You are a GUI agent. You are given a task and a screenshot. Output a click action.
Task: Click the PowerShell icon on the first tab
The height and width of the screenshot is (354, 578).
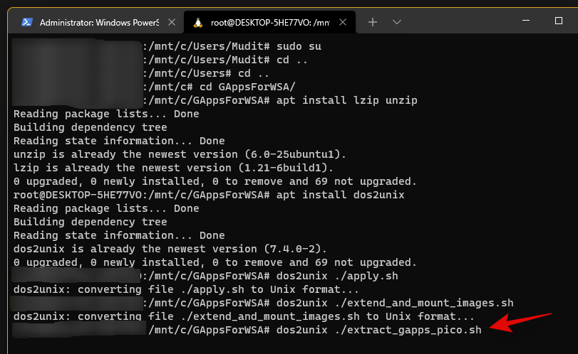pos(26,22)
